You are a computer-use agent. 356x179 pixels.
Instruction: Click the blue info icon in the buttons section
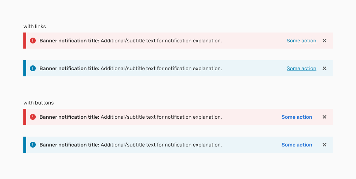click(33, 145)
